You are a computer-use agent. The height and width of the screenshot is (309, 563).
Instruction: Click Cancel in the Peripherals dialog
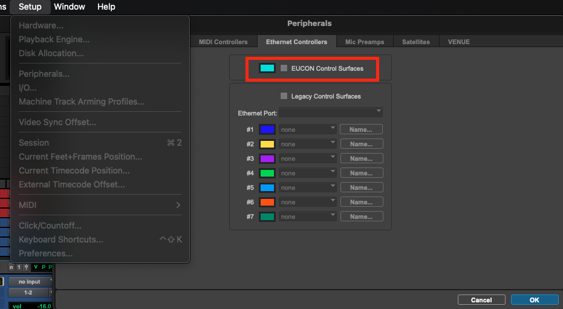click(481, 300)
